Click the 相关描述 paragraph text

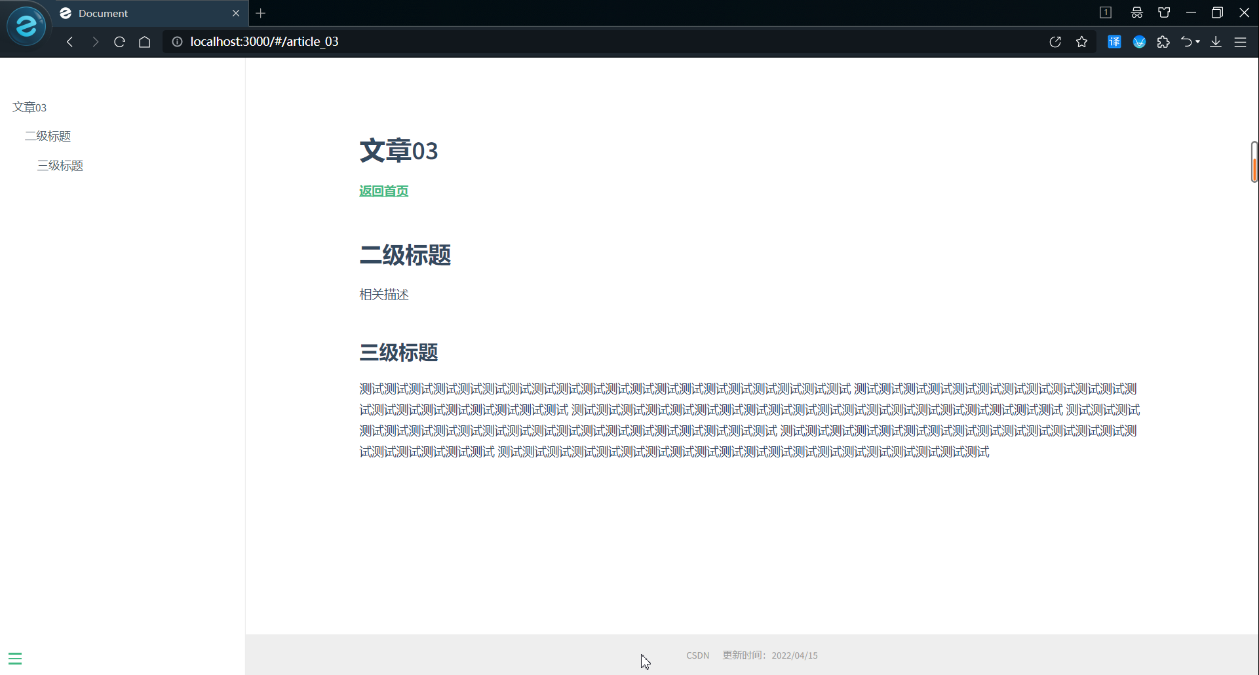point(384,295)
